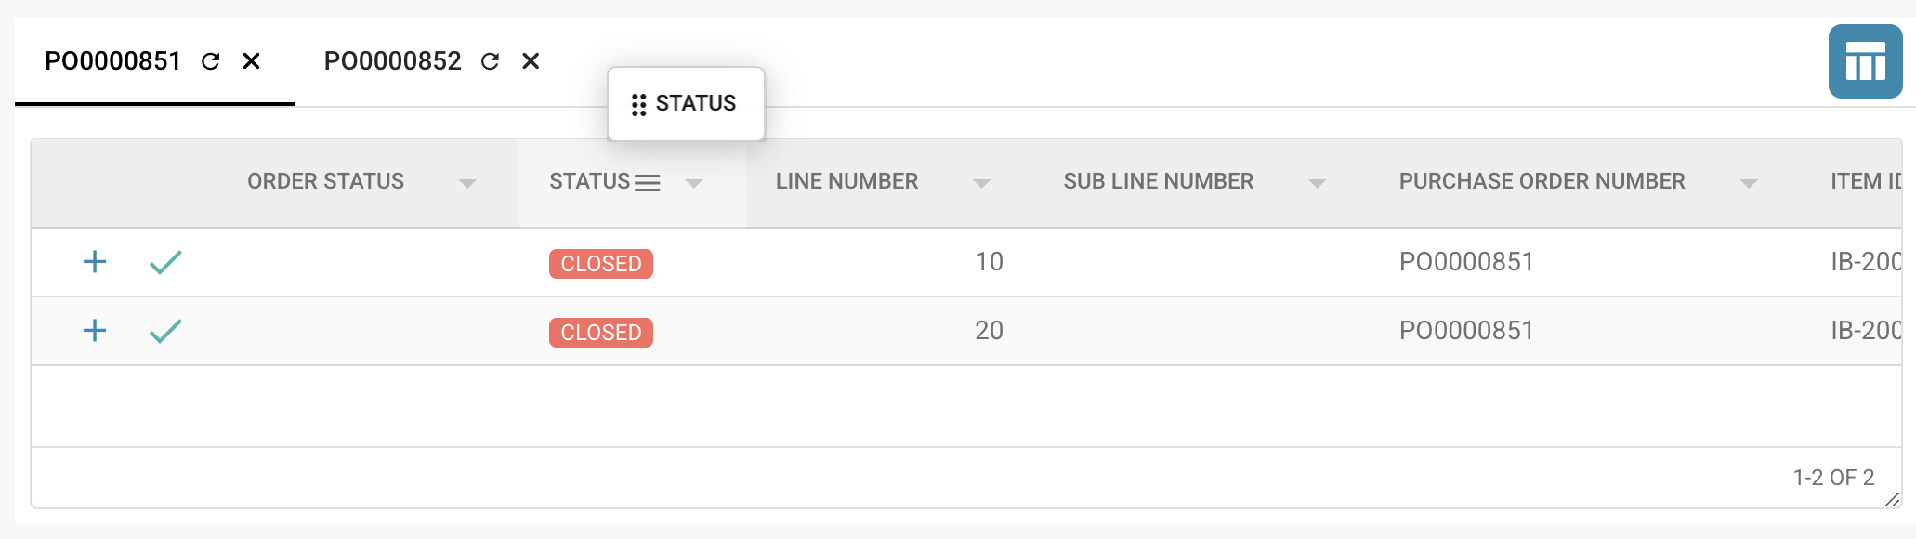
Task: Switch to the PO0000852 tab
Action: (x=392, y=61)
